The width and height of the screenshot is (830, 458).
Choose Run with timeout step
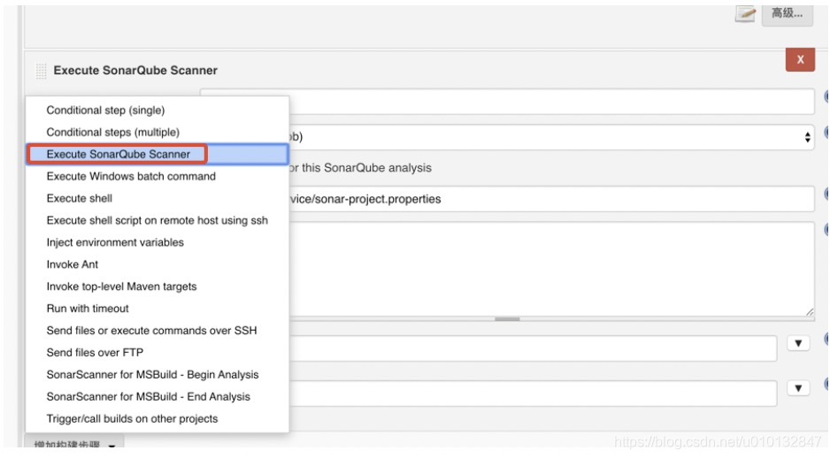point(158,309)
